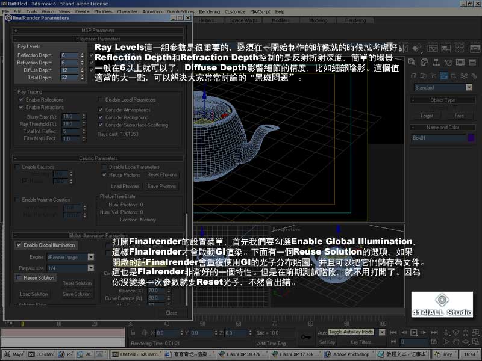The height and width of the screenshot is (361, 482).
Task: Click Close in finalRender Parameters dialog
Action: (x=172, y=313)
